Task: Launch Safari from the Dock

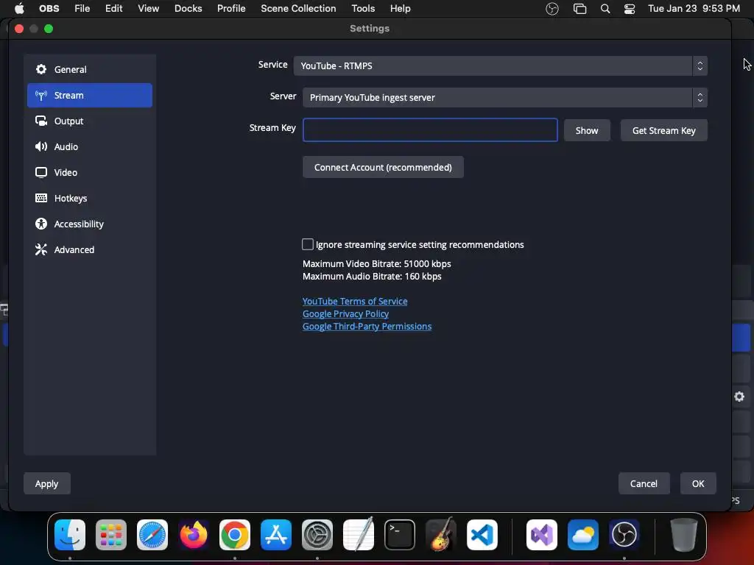Action: pyautogui.click(x=152, y=535)
